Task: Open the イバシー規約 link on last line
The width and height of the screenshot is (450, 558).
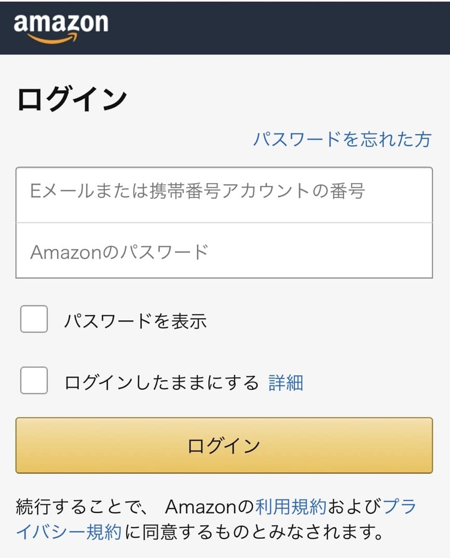Action: pyautogui.click(x=69, y=533)
